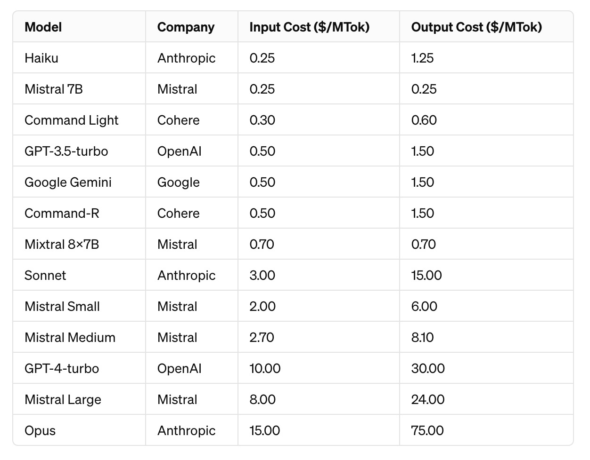Image resolution: width=590 pixels, height=460 pixels.
Task: Click the 10.00 input cost for GPT-4-turbo
Action: (x=265, y=369)
